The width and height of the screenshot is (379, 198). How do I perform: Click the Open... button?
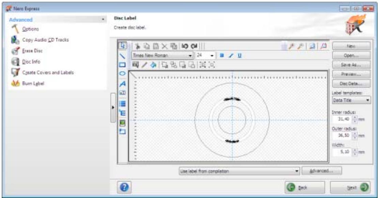tap(351, 55)
